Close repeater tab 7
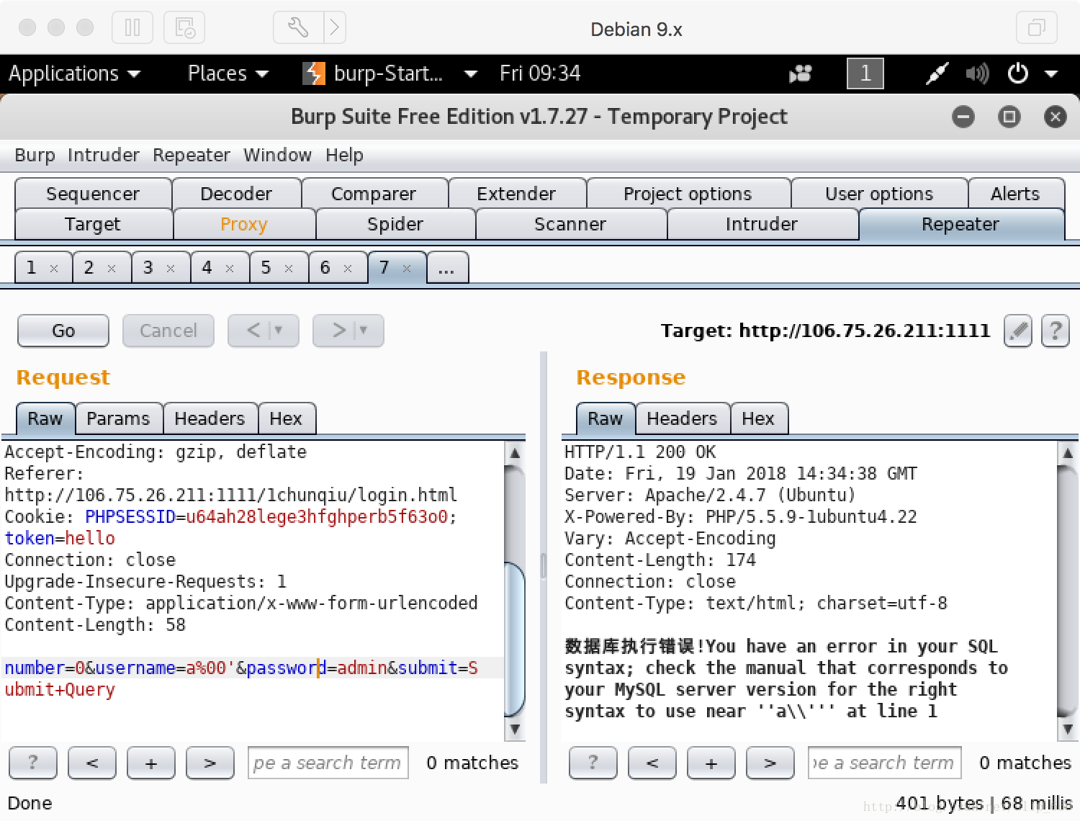Screen dimensions: 1080x821 407,269
